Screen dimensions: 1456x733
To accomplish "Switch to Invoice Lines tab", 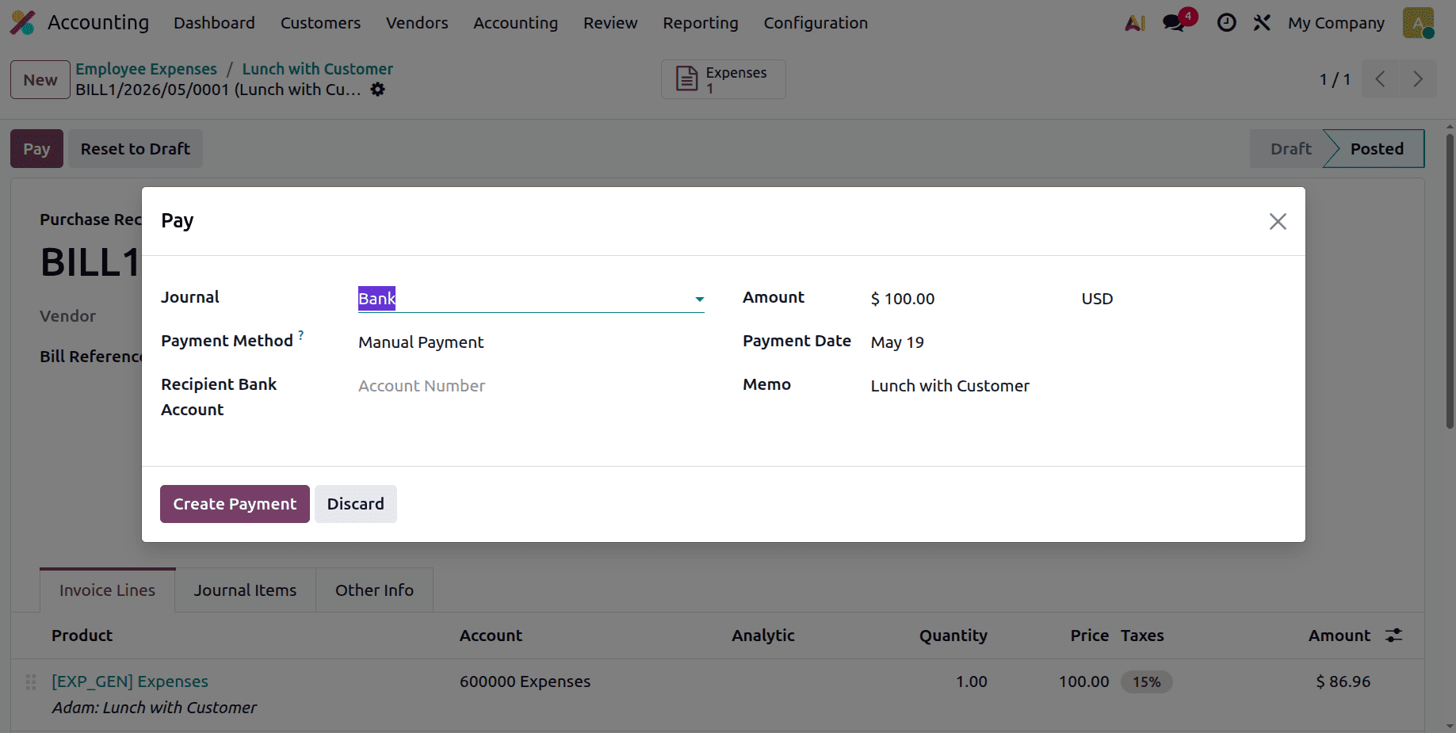I will tap(107, 590).
